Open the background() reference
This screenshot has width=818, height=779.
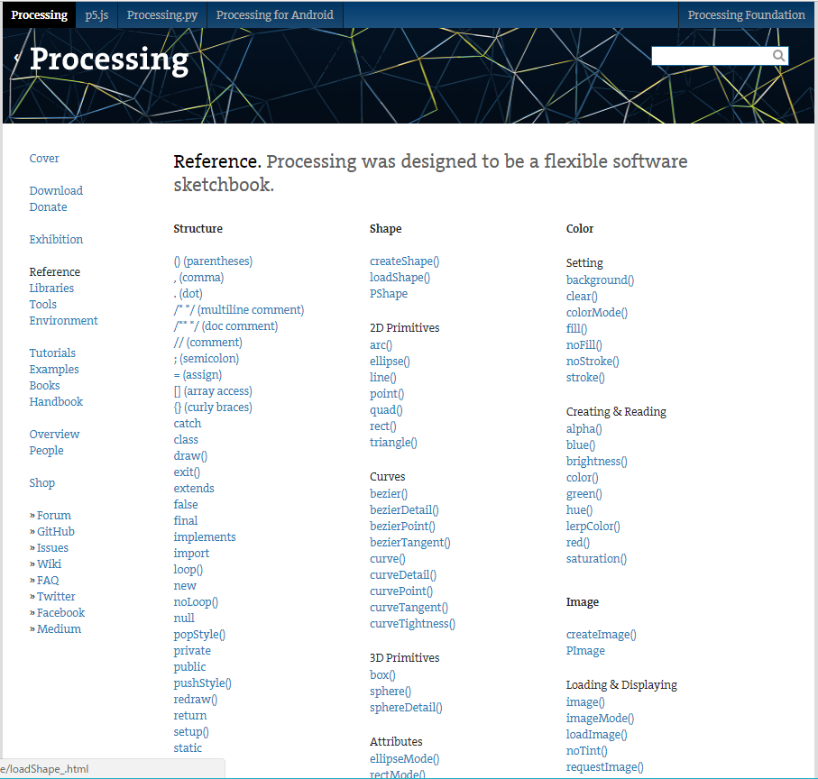tap(600, 280)
